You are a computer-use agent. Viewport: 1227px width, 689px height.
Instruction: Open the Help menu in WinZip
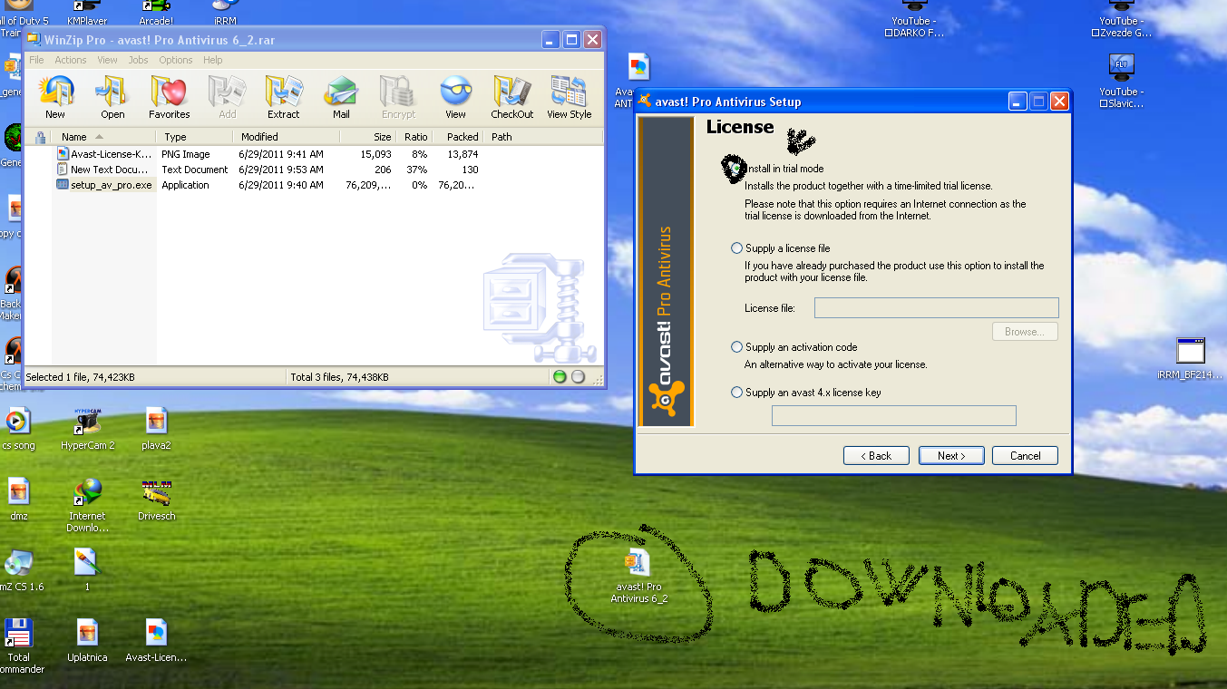tap(212, 60)
